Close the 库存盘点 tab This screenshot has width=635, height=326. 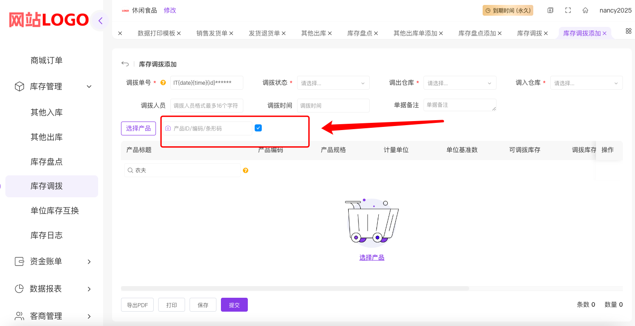pyautogui.click(x=376, y=33)
